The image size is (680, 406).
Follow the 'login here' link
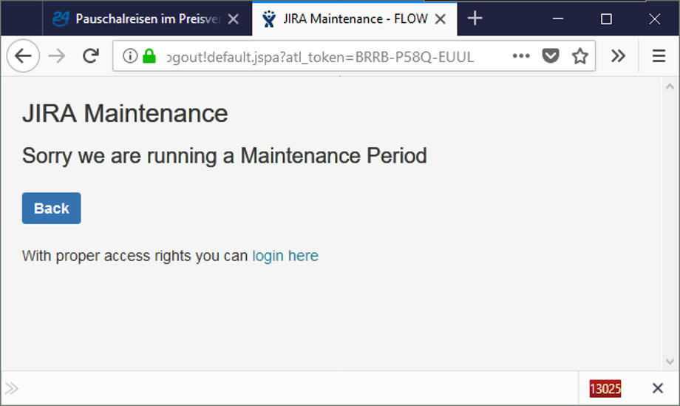coord(285,256)
